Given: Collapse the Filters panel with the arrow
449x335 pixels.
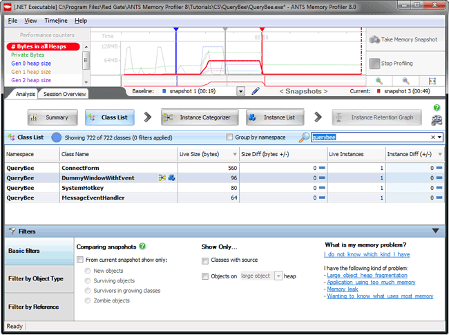Looking at the screenshot, I should coord(435,231).
